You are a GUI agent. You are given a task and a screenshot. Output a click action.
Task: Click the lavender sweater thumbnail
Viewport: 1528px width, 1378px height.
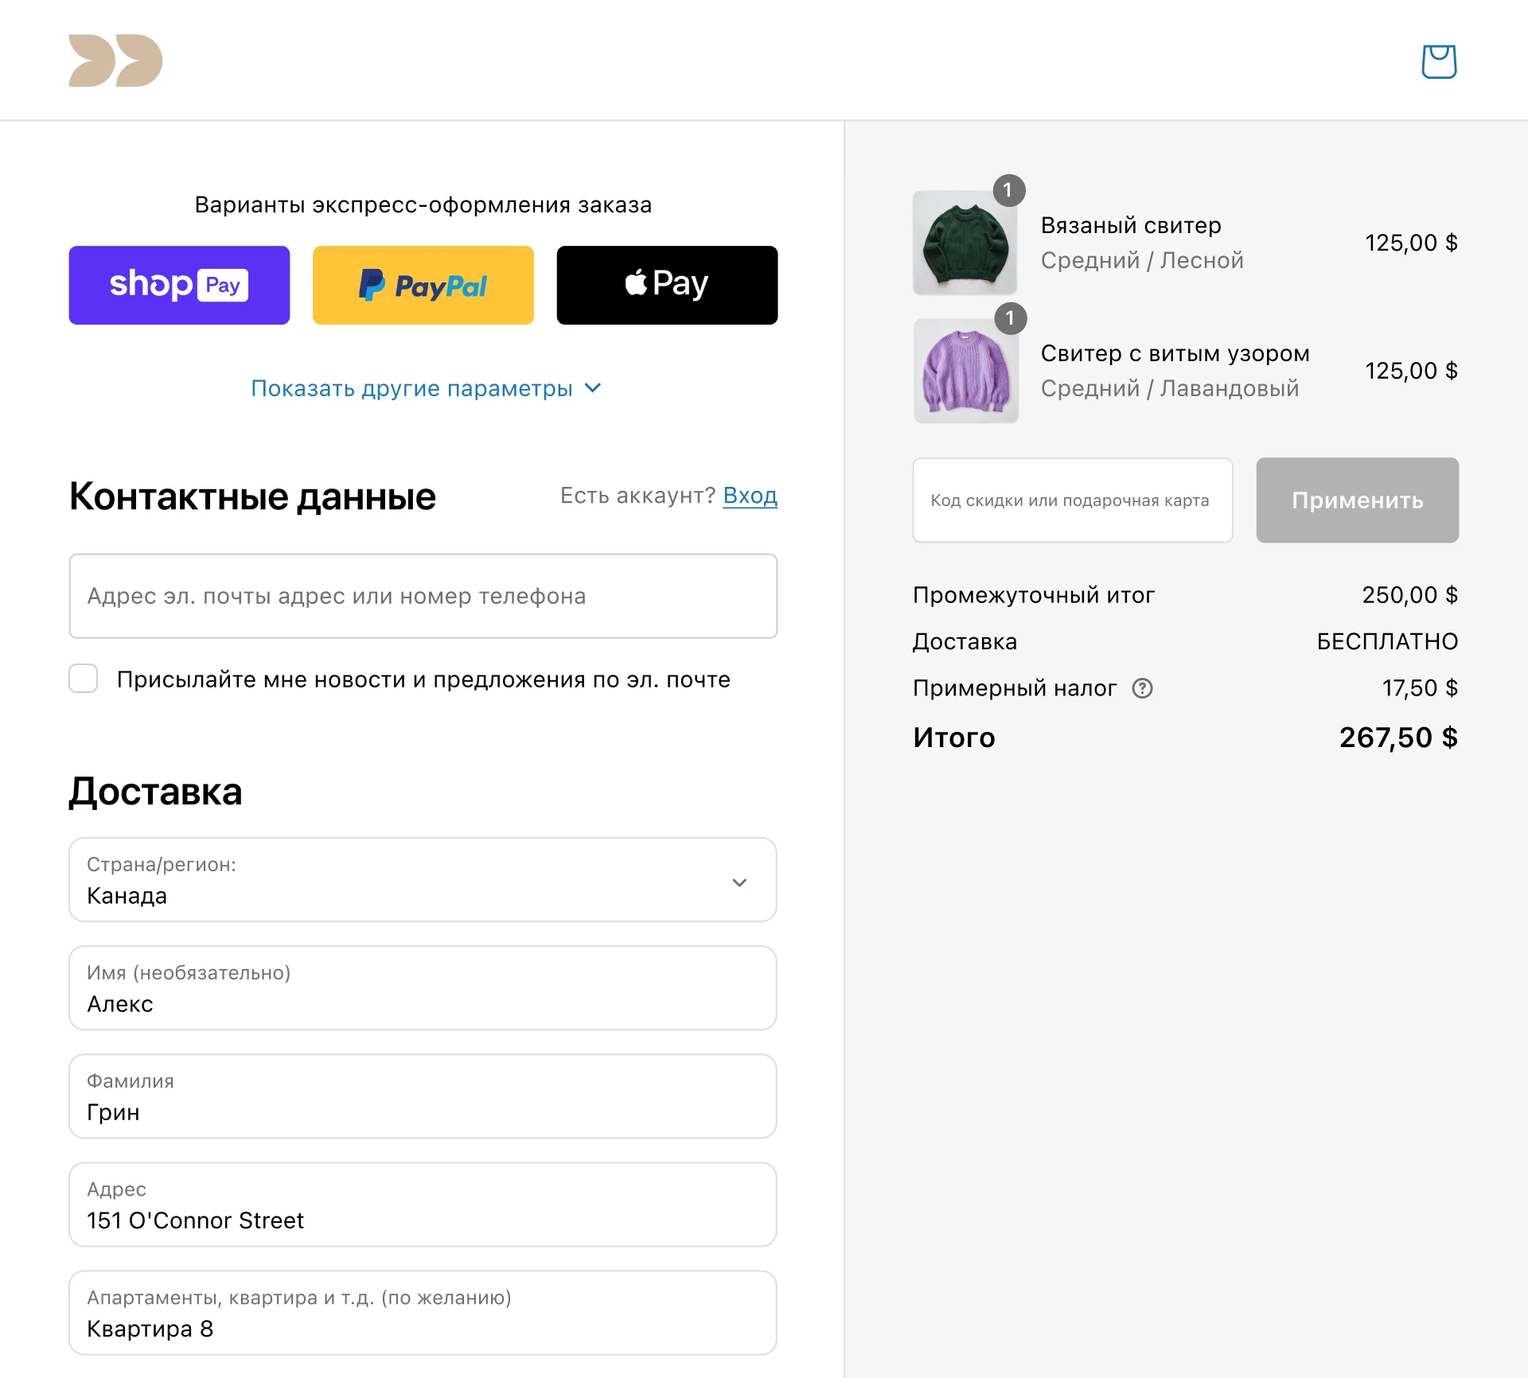(x=965, y=372)
